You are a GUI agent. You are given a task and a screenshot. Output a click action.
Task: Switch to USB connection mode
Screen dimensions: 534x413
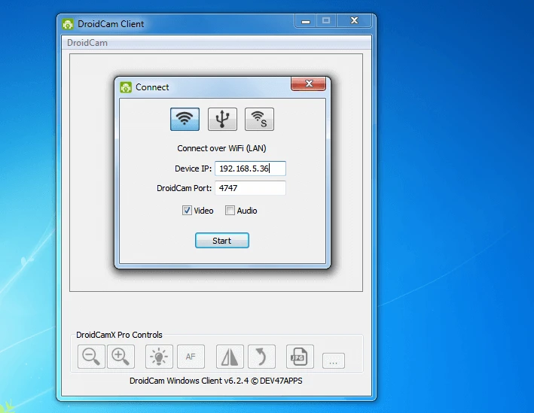click(x=222, y=119)
